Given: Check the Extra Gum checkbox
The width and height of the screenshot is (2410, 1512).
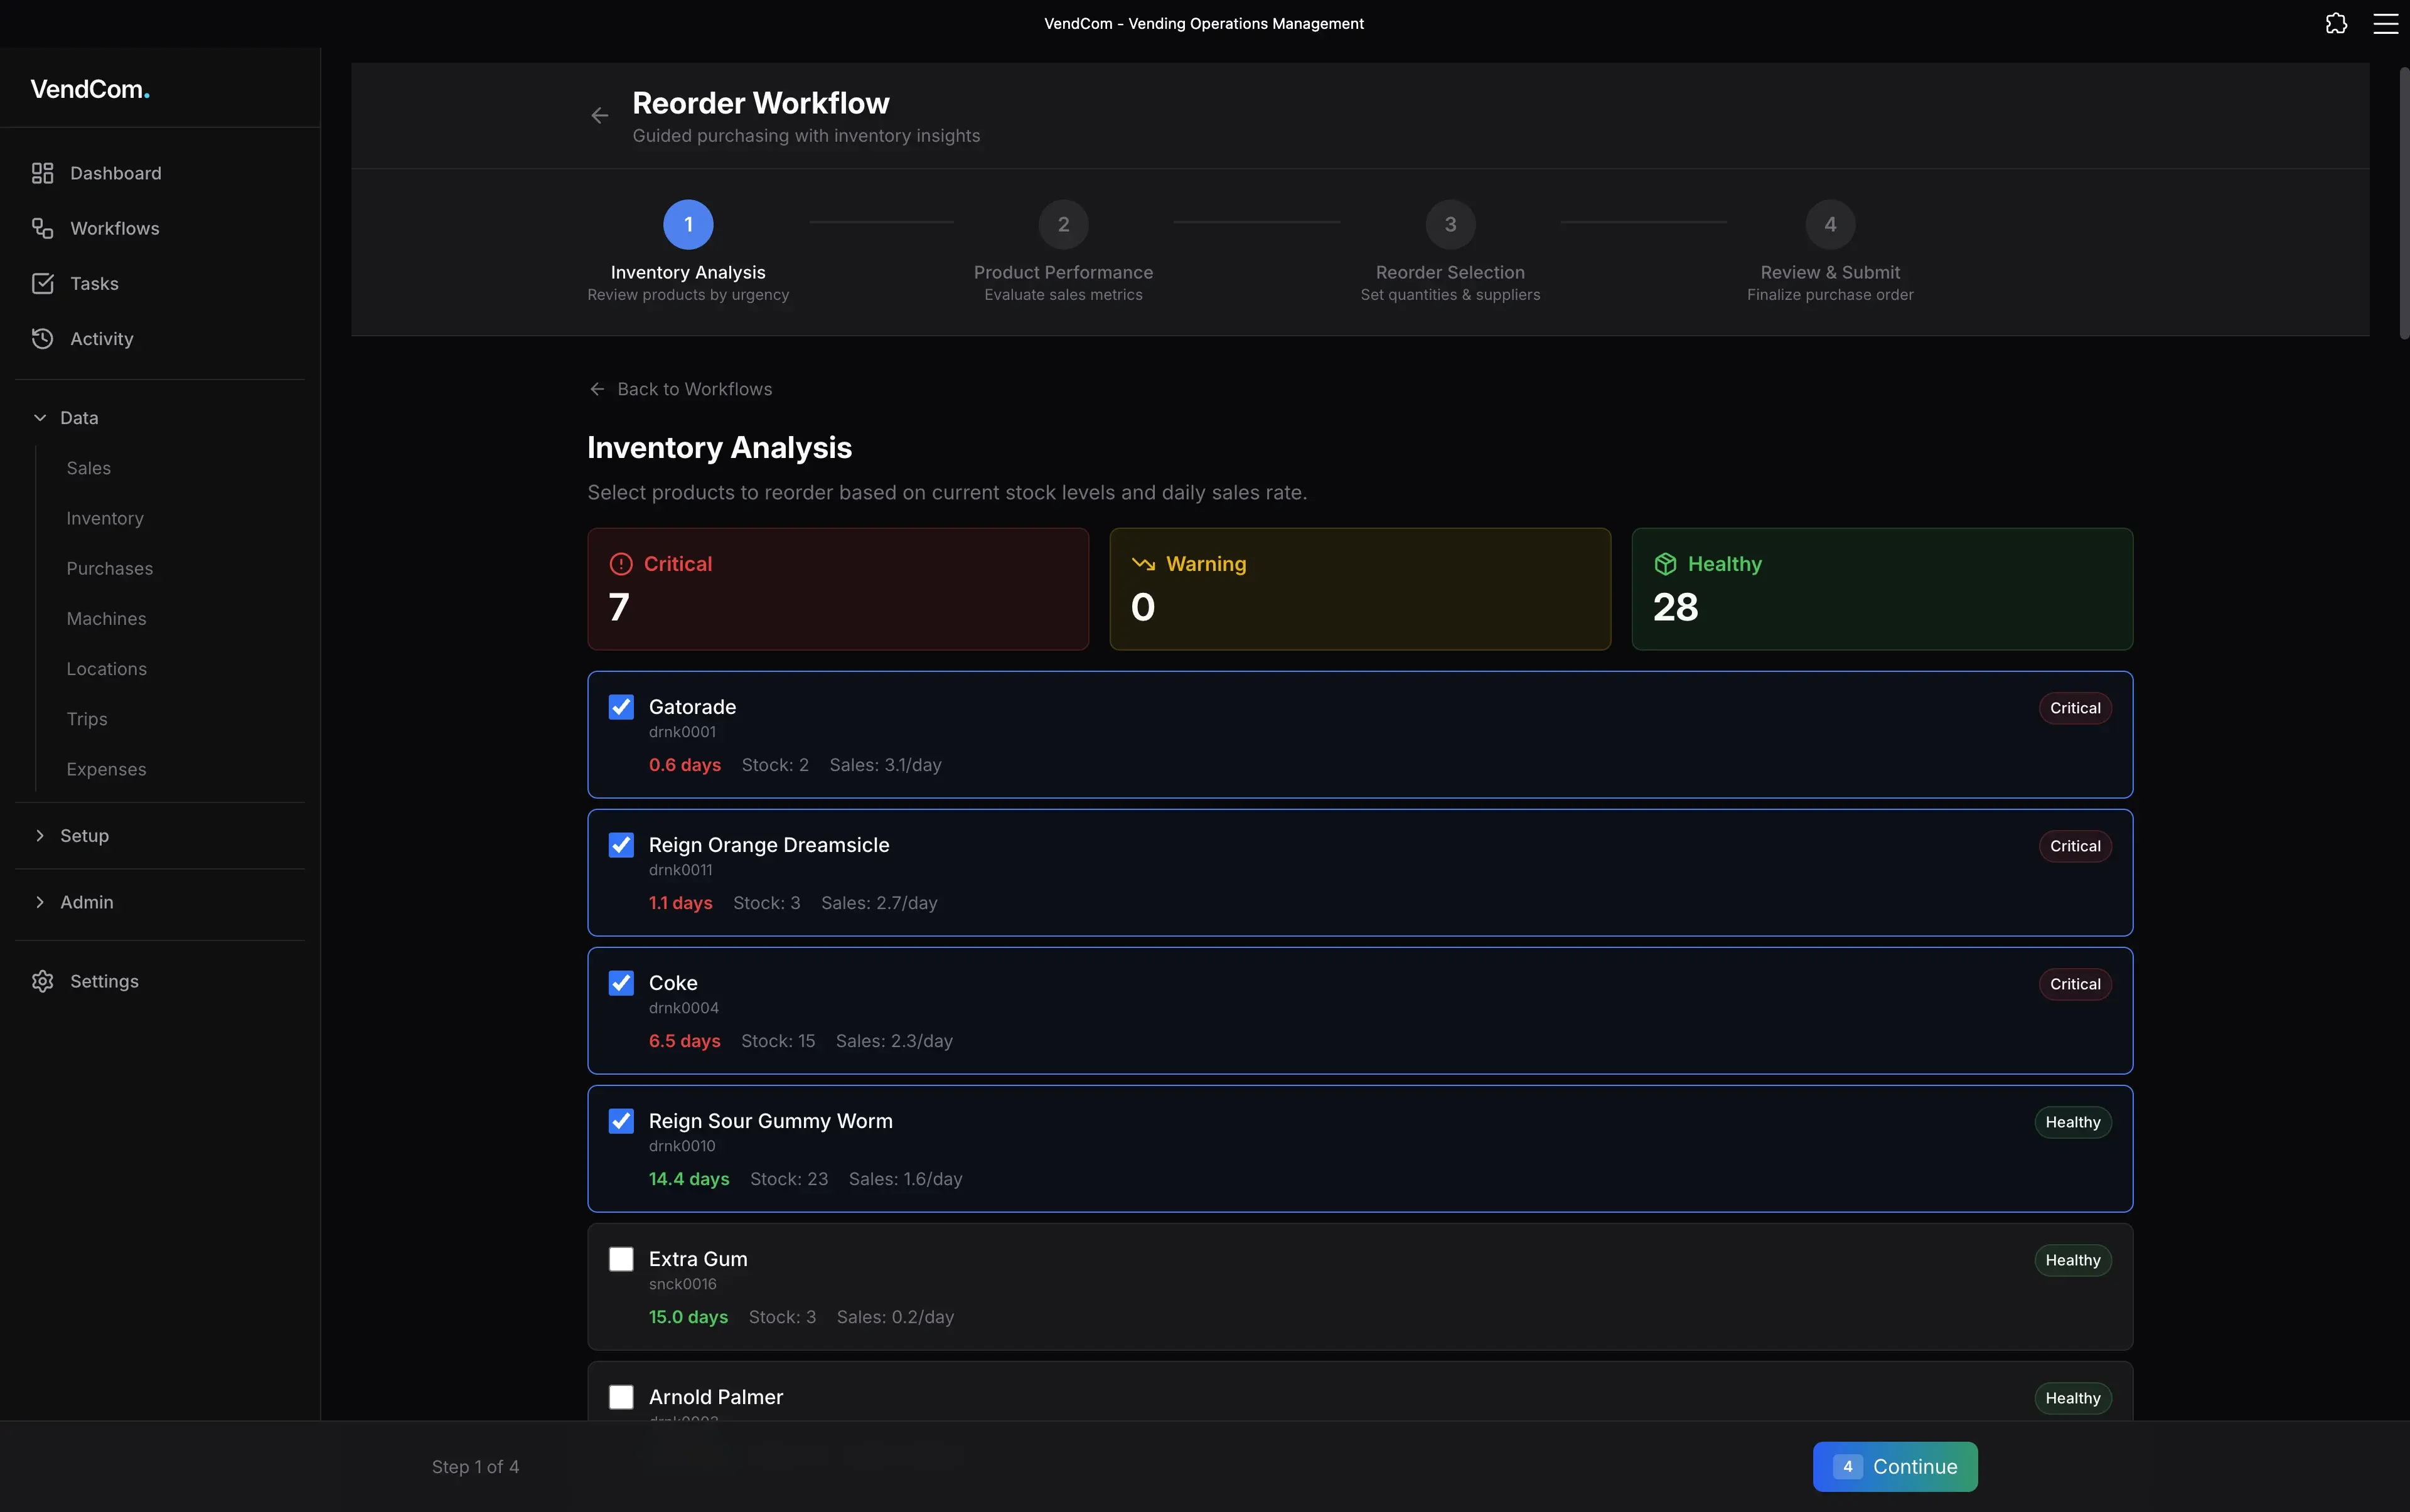Looking at the screenshot, I should pyautogui.click(x=620, y=1258).
